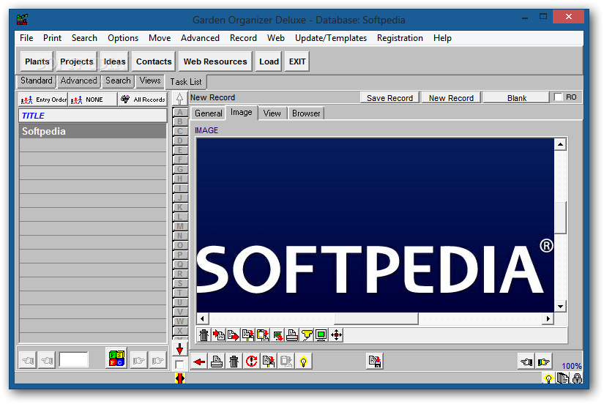Open the NONE secondary sort selector

point(93,100)
